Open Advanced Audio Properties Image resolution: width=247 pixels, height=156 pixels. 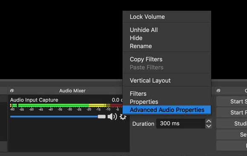pyautogui.click(x=167, y=110)
